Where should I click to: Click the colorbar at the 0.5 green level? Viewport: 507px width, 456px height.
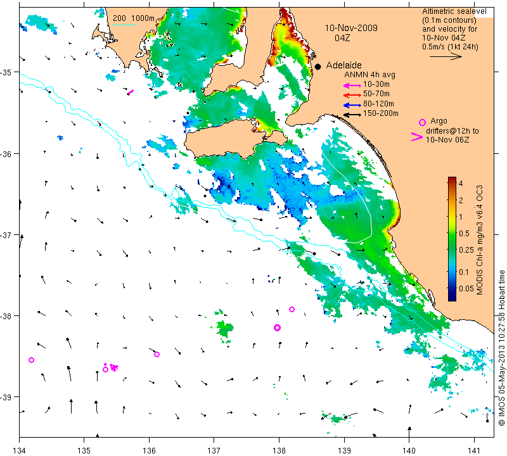452,233
